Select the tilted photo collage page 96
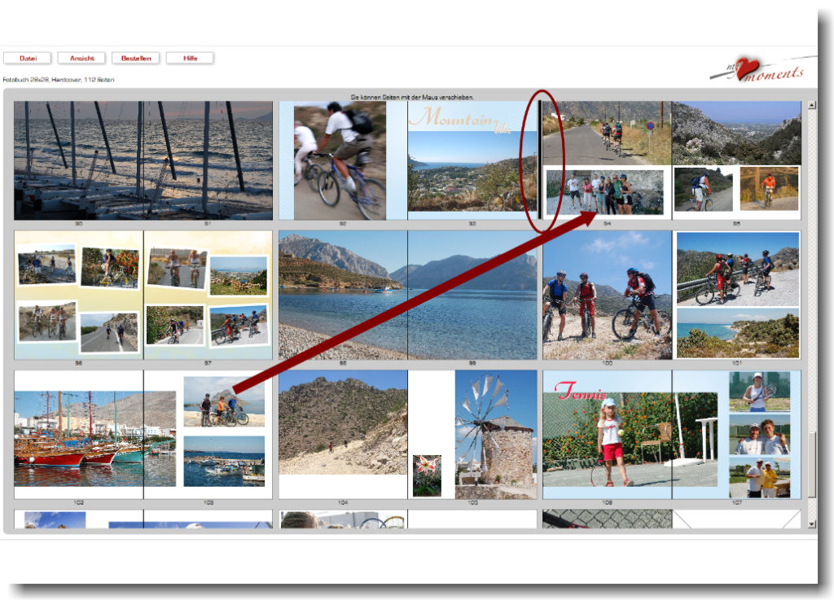This screenshot has height=600, width=834. [79, 295]
